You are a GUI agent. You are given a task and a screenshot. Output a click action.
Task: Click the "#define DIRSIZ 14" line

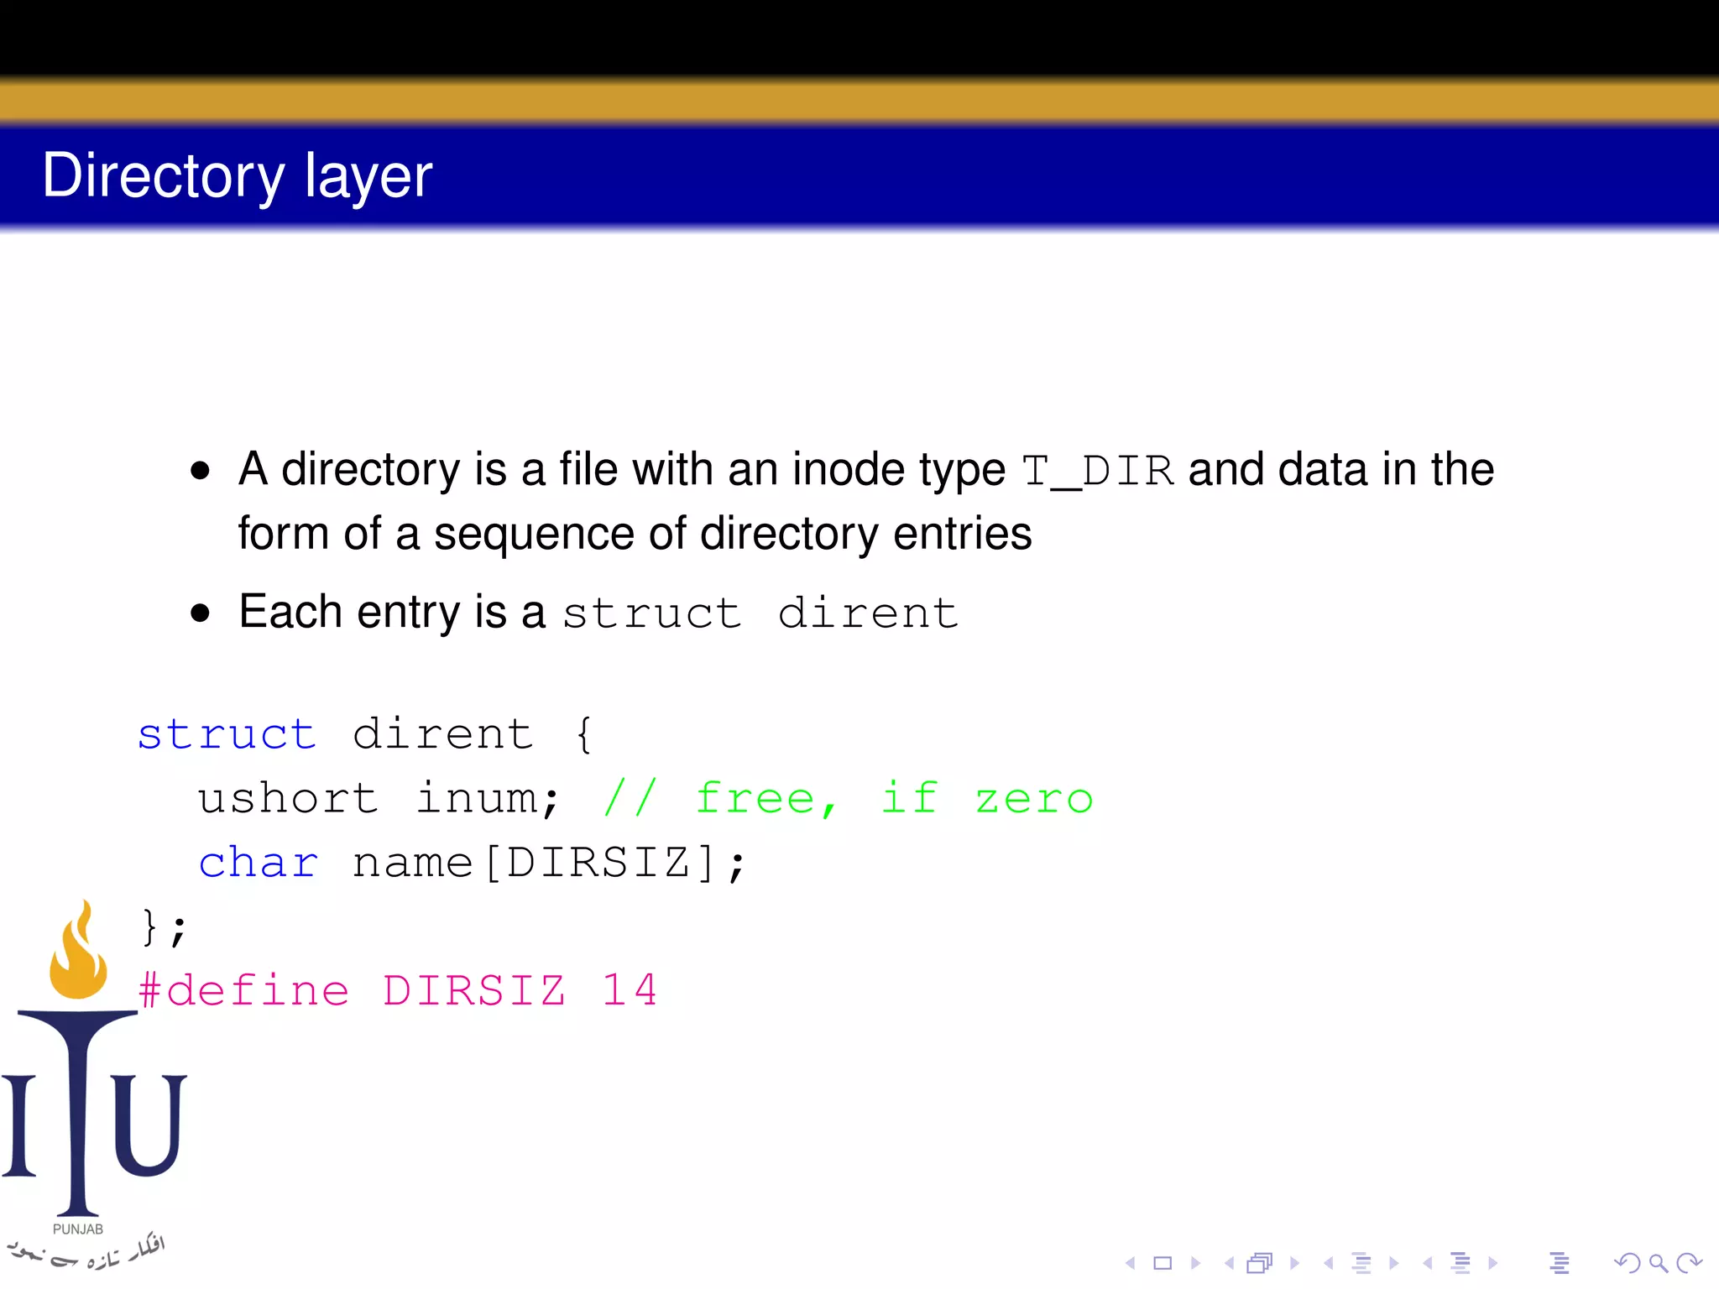click(398, 990)
